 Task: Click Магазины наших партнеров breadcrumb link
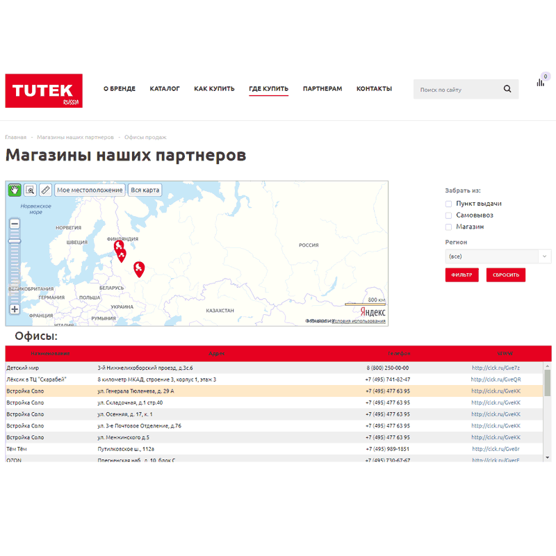[75, 137]
